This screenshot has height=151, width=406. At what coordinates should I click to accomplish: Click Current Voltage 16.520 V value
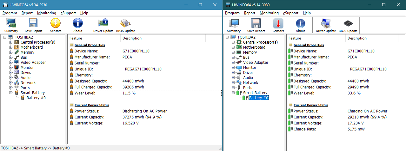(130, 123)
